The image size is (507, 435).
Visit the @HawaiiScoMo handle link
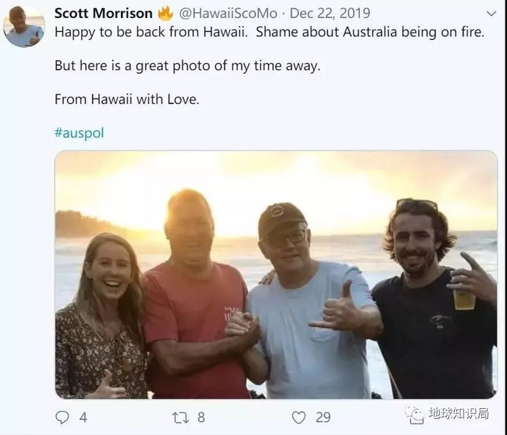point(228,13)
